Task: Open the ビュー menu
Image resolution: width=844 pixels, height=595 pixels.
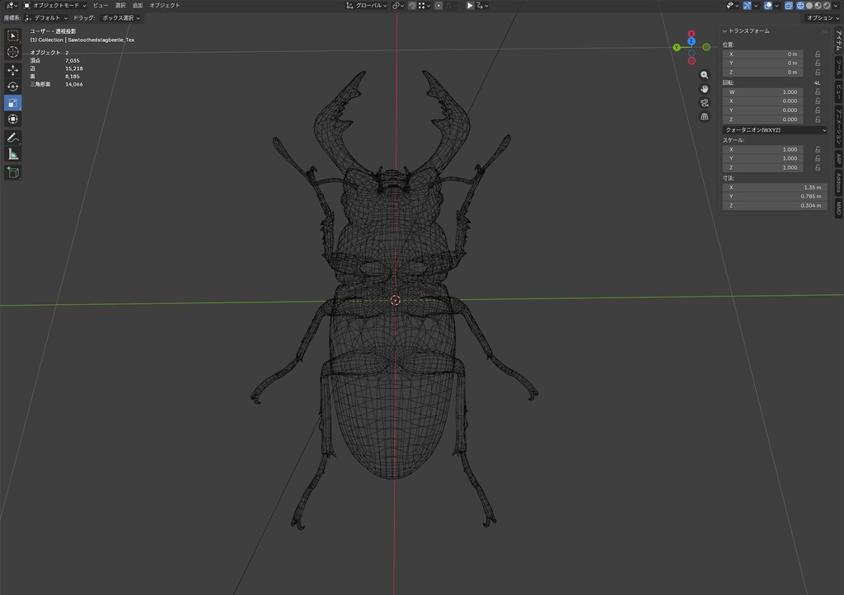Action: 101,6
